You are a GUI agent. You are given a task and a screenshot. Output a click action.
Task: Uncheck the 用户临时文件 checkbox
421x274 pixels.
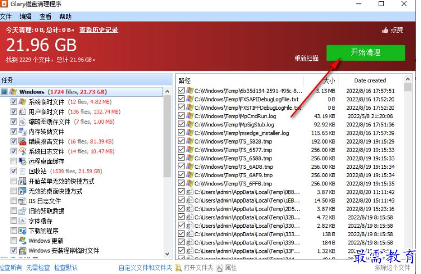13,111
